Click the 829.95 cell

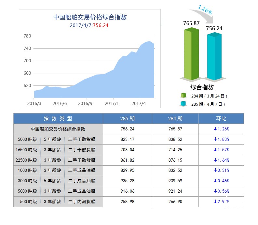(x=128, y=171)
